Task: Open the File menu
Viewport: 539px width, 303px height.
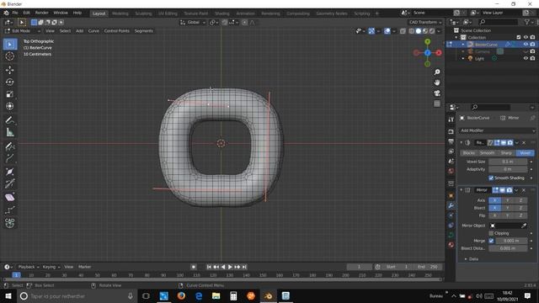Action: coord(15,13)
